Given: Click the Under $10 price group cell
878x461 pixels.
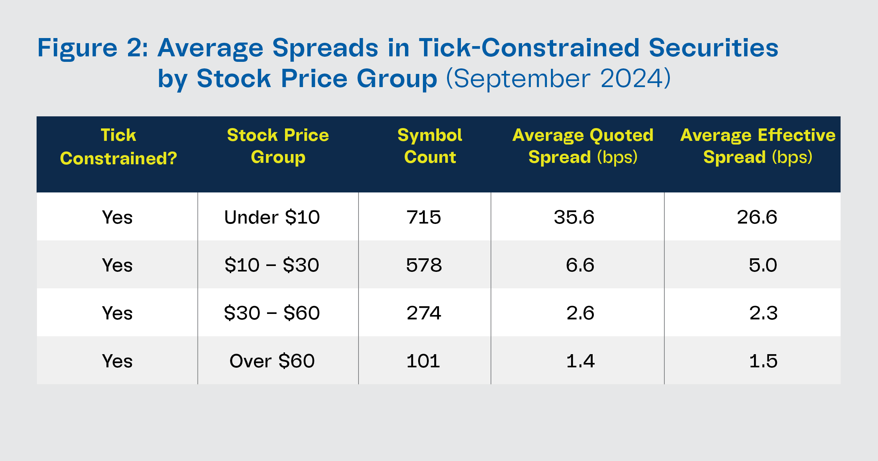Looking at the screenshot, I should tap(272, 217).
